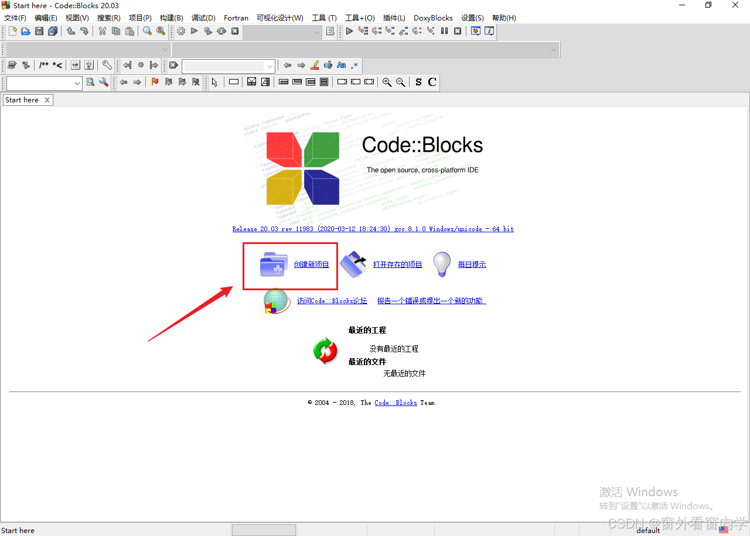Click the Code::Blocks Team footer link
This screenshot has width=750, height=536.
[x=396, y=403]
